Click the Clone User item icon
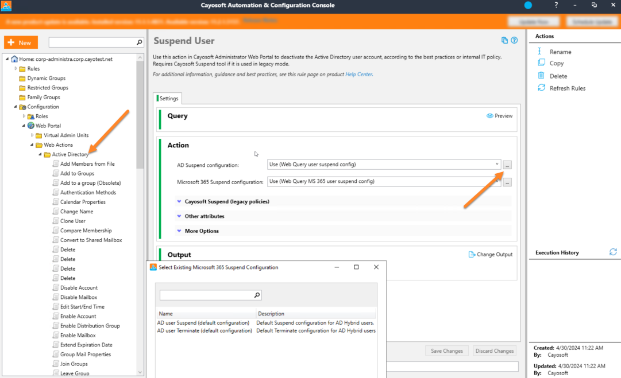The width and height of the screenshot is (621, 378). coord(56,221)
